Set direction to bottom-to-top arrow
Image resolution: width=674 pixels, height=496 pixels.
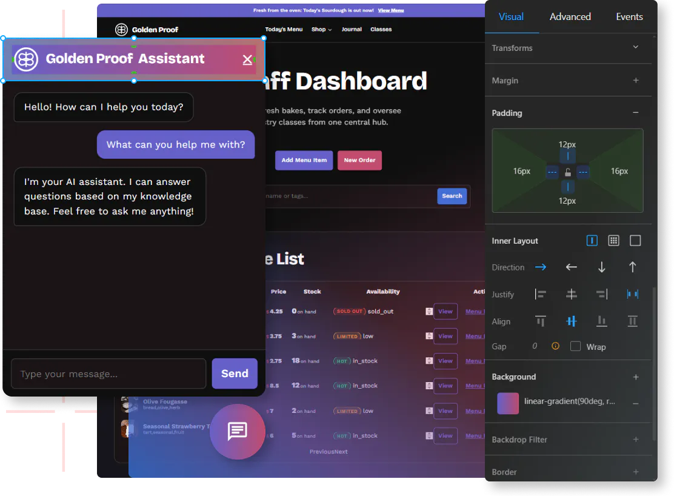pos(632,267)
